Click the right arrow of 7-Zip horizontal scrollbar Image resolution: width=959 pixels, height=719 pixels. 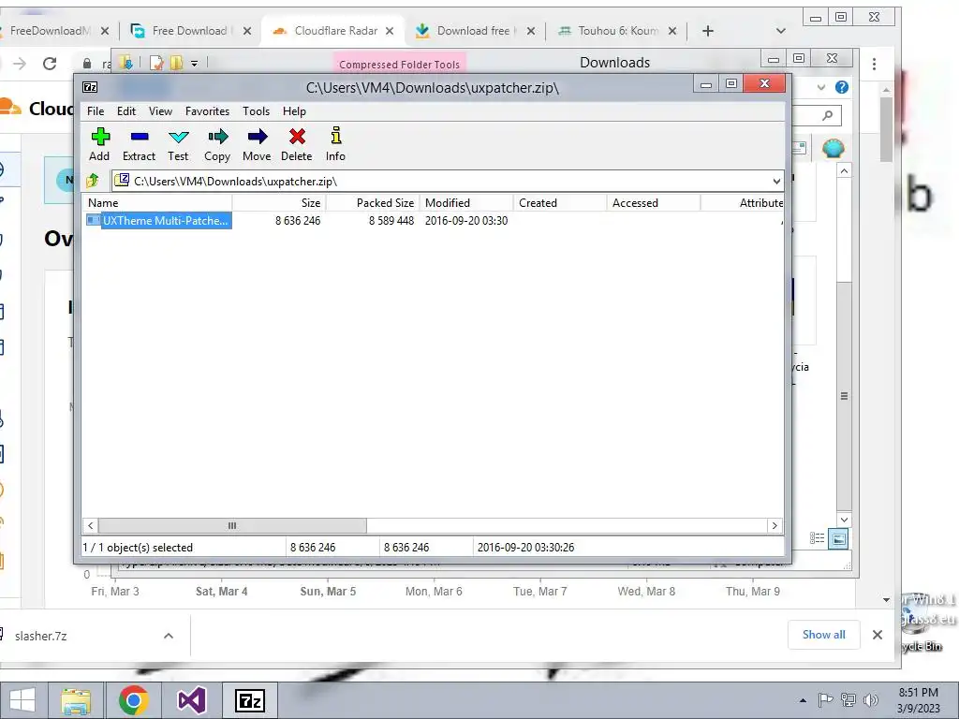(775, 526)
